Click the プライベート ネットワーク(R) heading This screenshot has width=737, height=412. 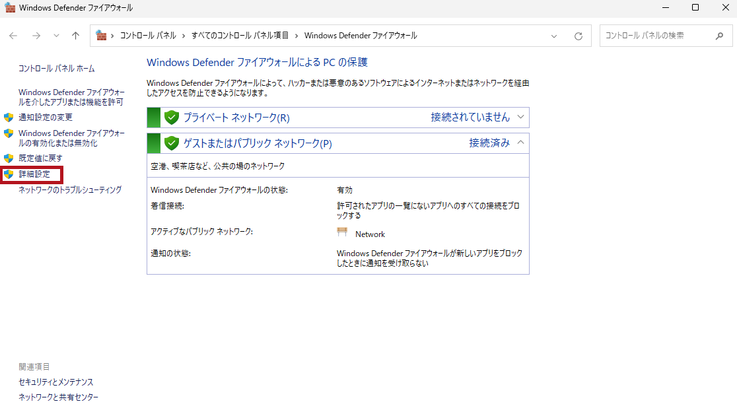click(x=236, y=118)
